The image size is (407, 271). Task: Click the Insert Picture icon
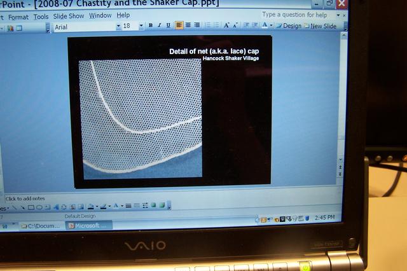[81, 207]
